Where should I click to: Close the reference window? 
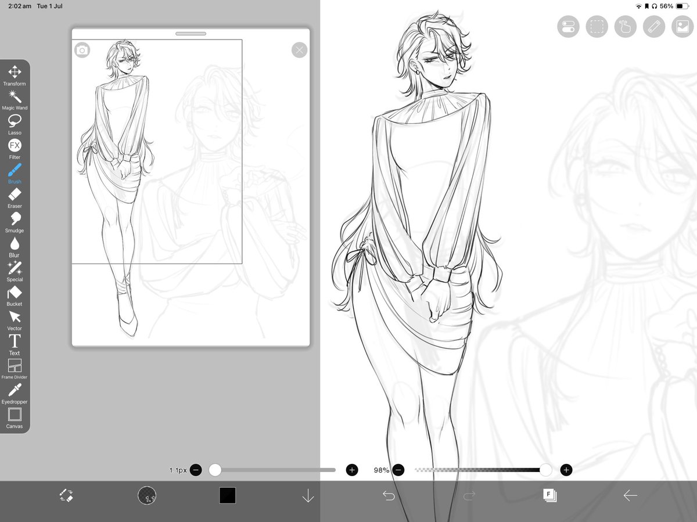299,50
